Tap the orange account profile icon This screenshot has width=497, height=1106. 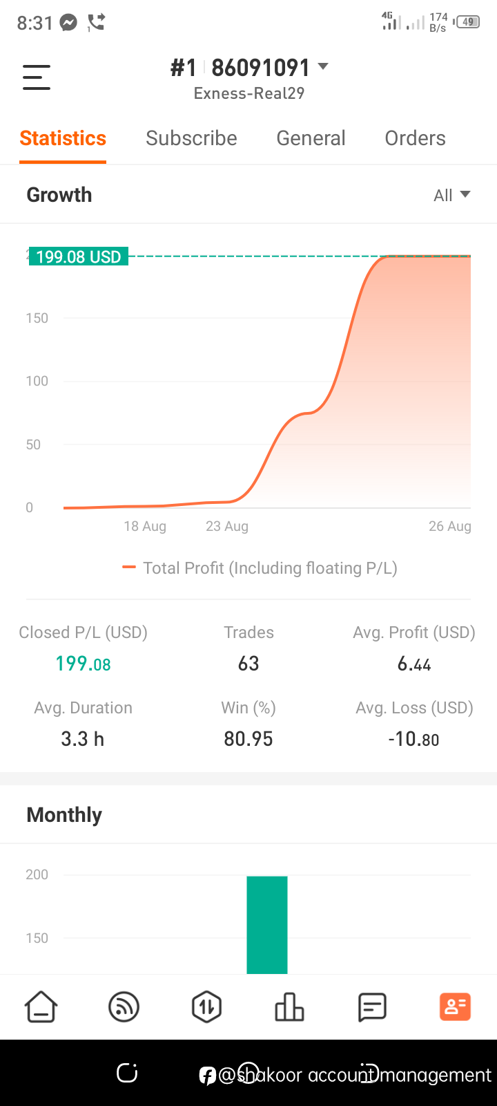(x=455, y=1006)
